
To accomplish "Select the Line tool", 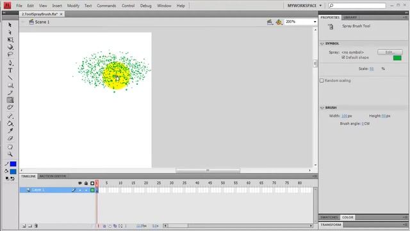I will pos(10,78).
